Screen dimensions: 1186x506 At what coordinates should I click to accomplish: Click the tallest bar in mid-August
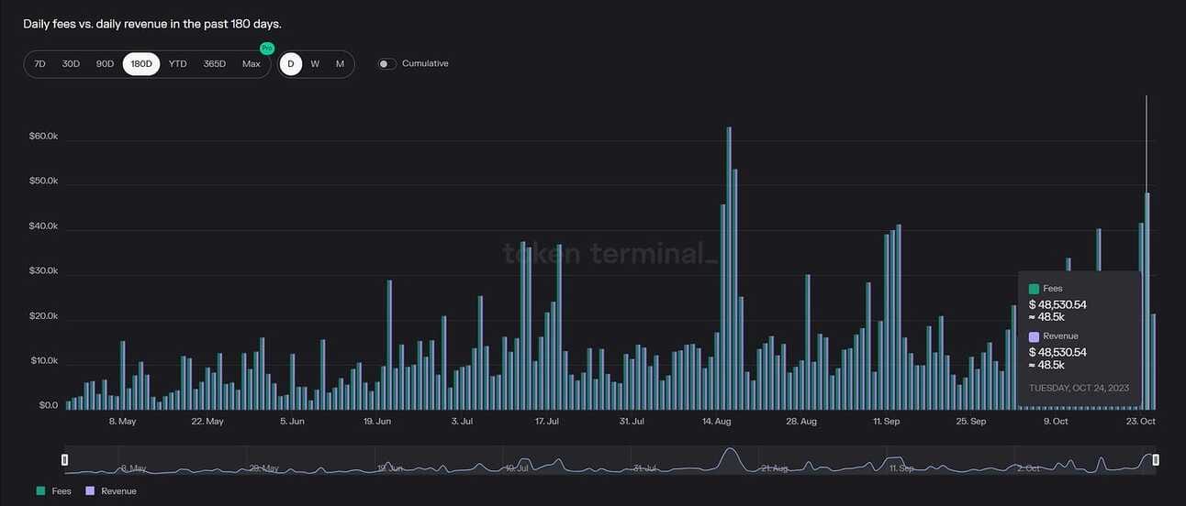click(x=729, y=268)
